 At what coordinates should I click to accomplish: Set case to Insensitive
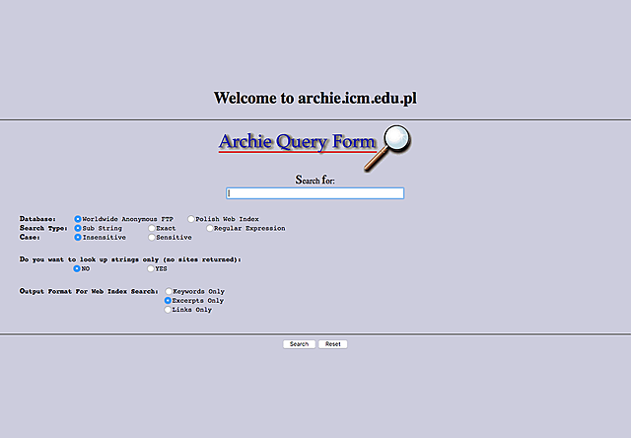tap(78, 238)
